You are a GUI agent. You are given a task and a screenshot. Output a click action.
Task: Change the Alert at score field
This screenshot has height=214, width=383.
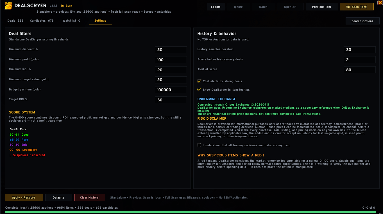(x=360, y=70)
